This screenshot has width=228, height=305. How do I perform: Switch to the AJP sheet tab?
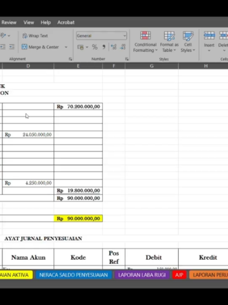pos(179,275)
